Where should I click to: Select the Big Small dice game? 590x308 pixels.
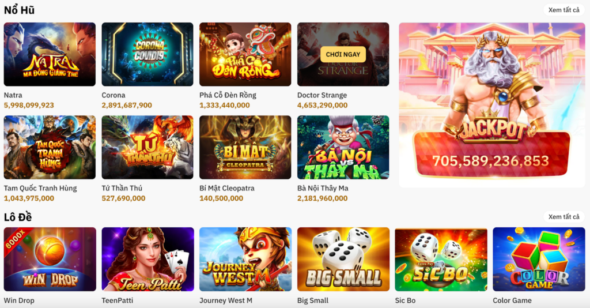click(343, 259)
